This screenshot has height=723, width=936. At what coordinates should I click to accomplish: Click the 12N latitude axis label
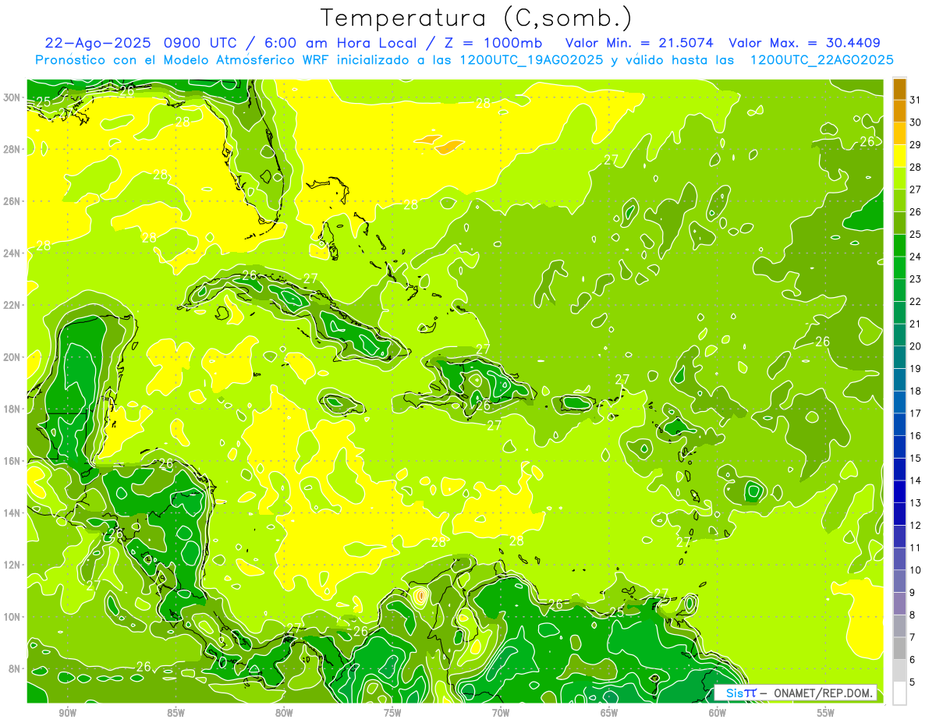pos(12,565)
